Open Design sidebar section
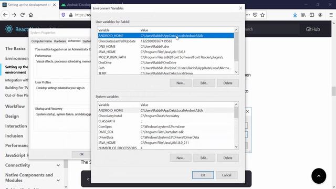The width and height of the screenshot is (336, 189). pyautogui.click(x=12, y=116)
